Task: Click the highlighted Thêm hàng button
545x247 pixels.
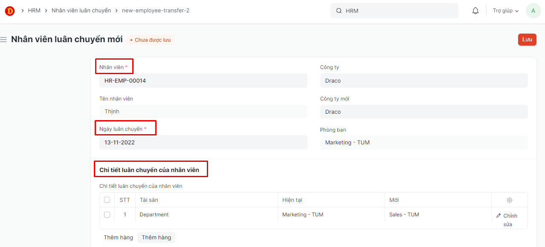Action: pyautogui.click(x=156, y=237)
